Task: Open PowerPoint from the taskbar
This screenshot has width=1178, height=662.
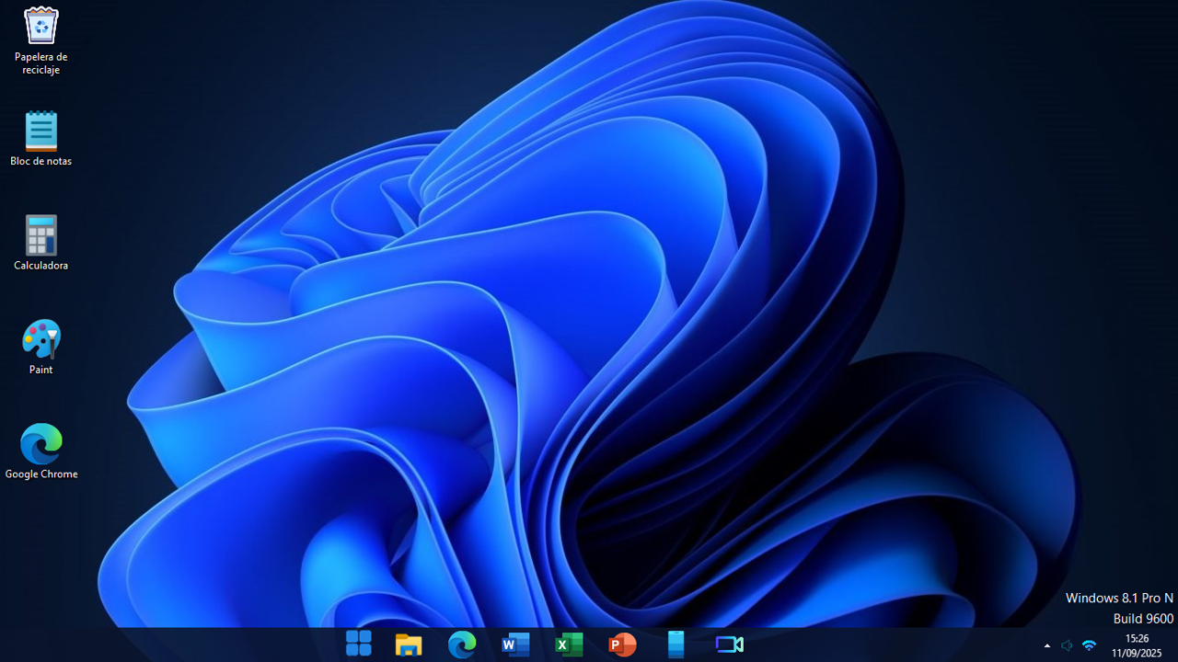Action: (x=622, y=645)
